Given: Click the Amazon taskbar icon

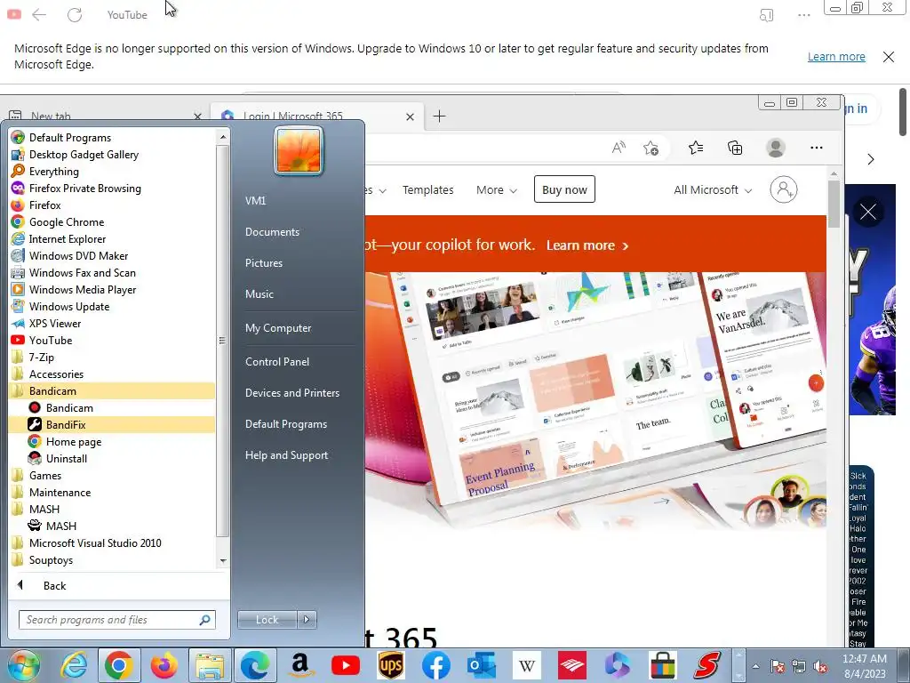Looking at the screenshot, I should click(300, 665).
